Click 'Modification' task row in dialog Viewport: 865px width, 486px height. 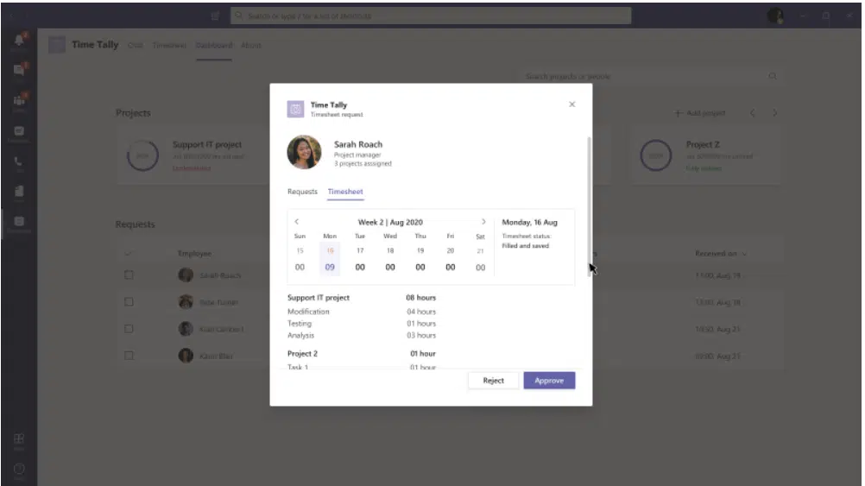(x=362, y=312)
